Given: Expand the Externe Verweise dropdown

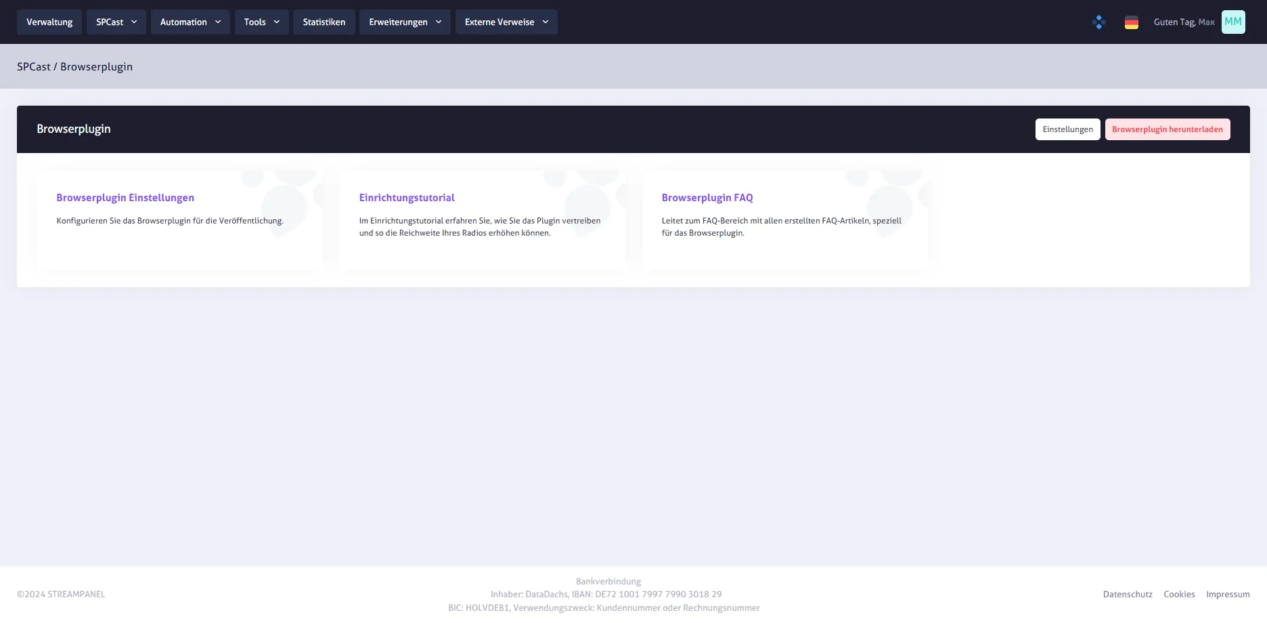Looking at the screenshot, I should pyautogui.click(x=506, y=22).
